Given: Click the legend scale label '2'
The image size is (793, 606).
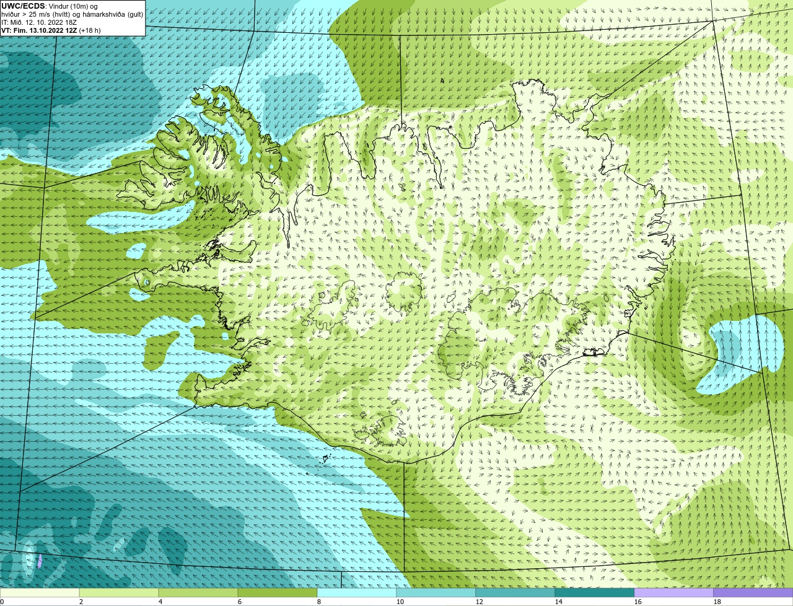Looking at the screenshot, I should tap(81, 602).
